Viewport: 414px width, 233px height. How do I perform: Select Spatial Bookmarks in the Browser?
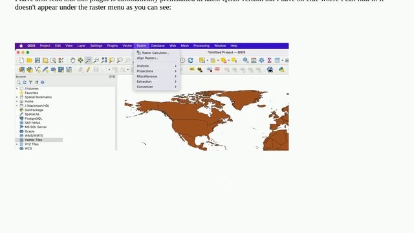(x=38, y=97)
